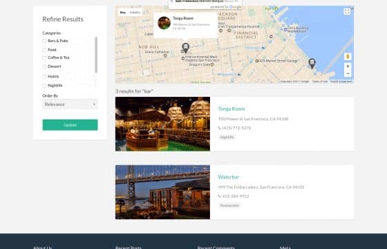Image resolution: width=387 pixels, height=249 pixels.
Task: Click the Terms of Use map link
Action: [320, 82]
